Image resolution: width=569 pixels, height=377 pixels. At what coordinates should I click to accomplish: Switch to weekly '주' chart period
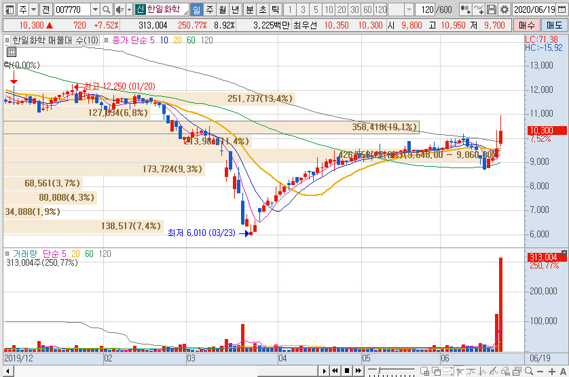[210, 9]
